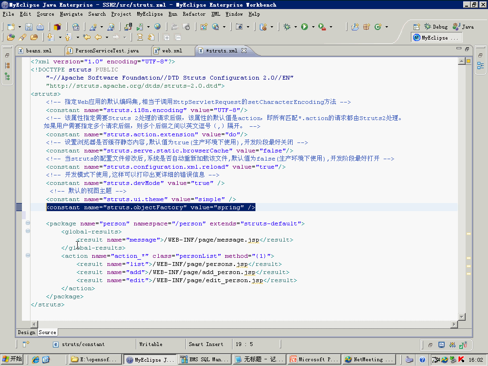Screen dimensions: 488x366
Task: Open dropdown arrow next to New icon
Action: [x=20, y=27]
